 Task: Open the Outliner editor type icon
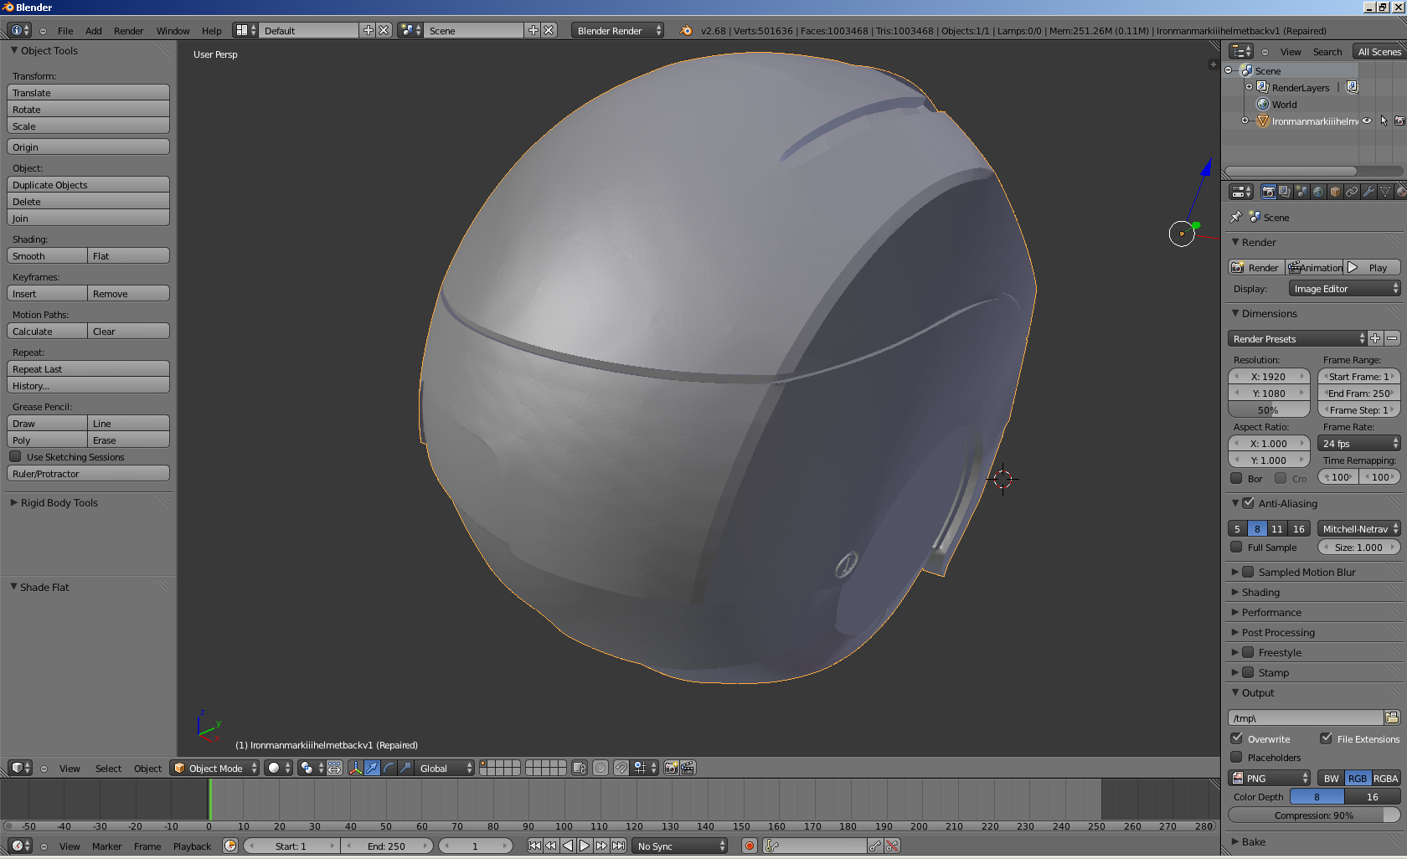1241,51
